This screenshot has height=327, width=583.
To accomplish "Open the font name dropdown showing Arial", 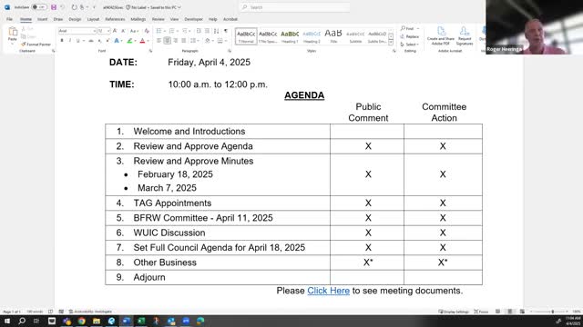I will click(x=77, y=31).
